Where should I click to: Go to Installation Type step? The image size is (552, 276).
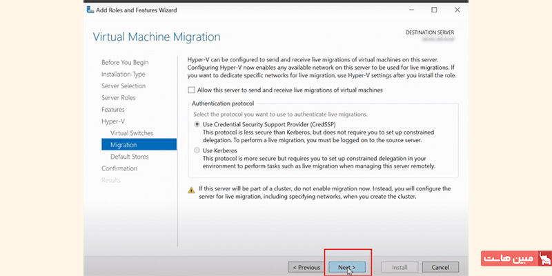[124, 75]
